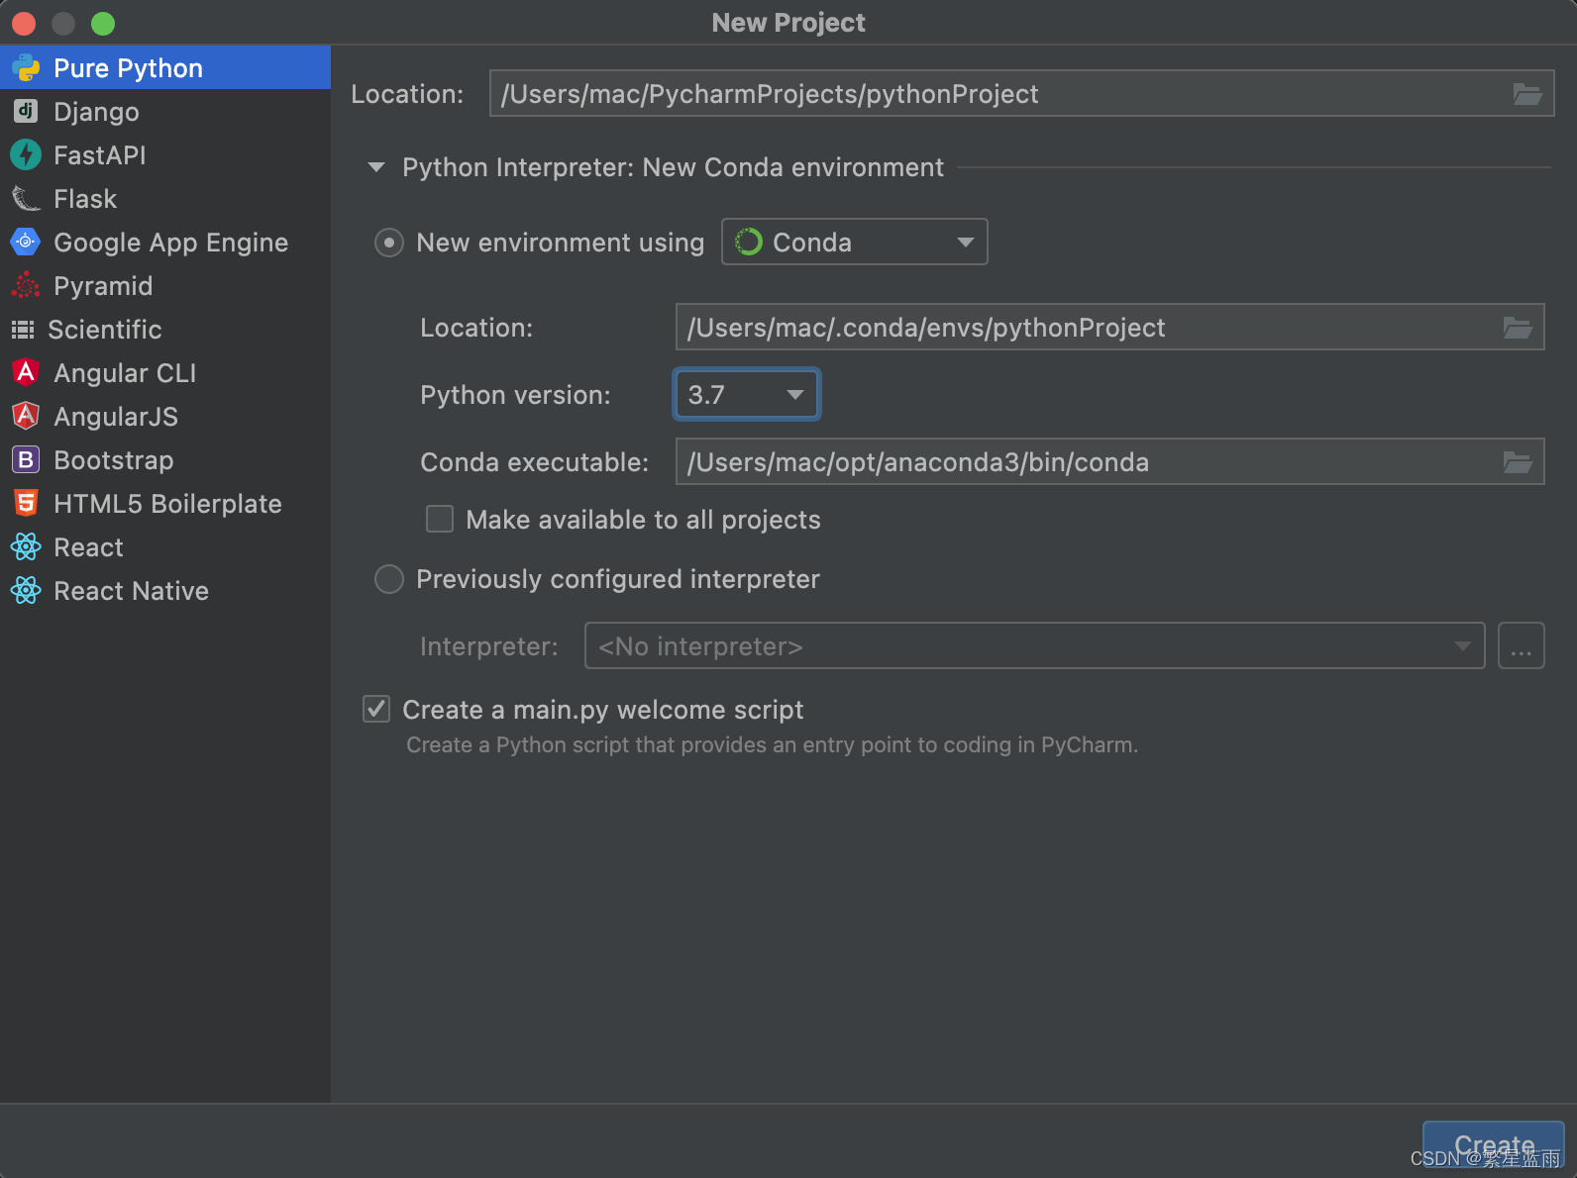Click the Django project type icon

pos(26,111)
